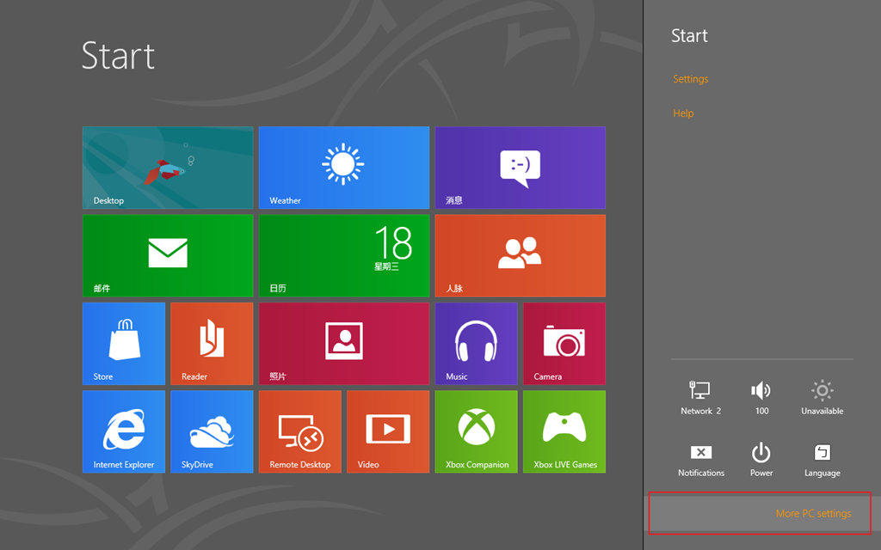Image resolution: width=881 pixels, height=550 pixels.
Task: Open the Desktop tile
Action: (x=168, y=168)
